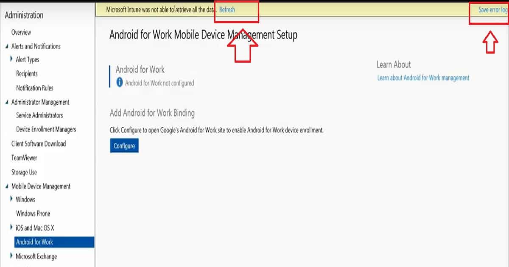Click the Learn About heading
This screenshot has width=509, height=267.
394,64
